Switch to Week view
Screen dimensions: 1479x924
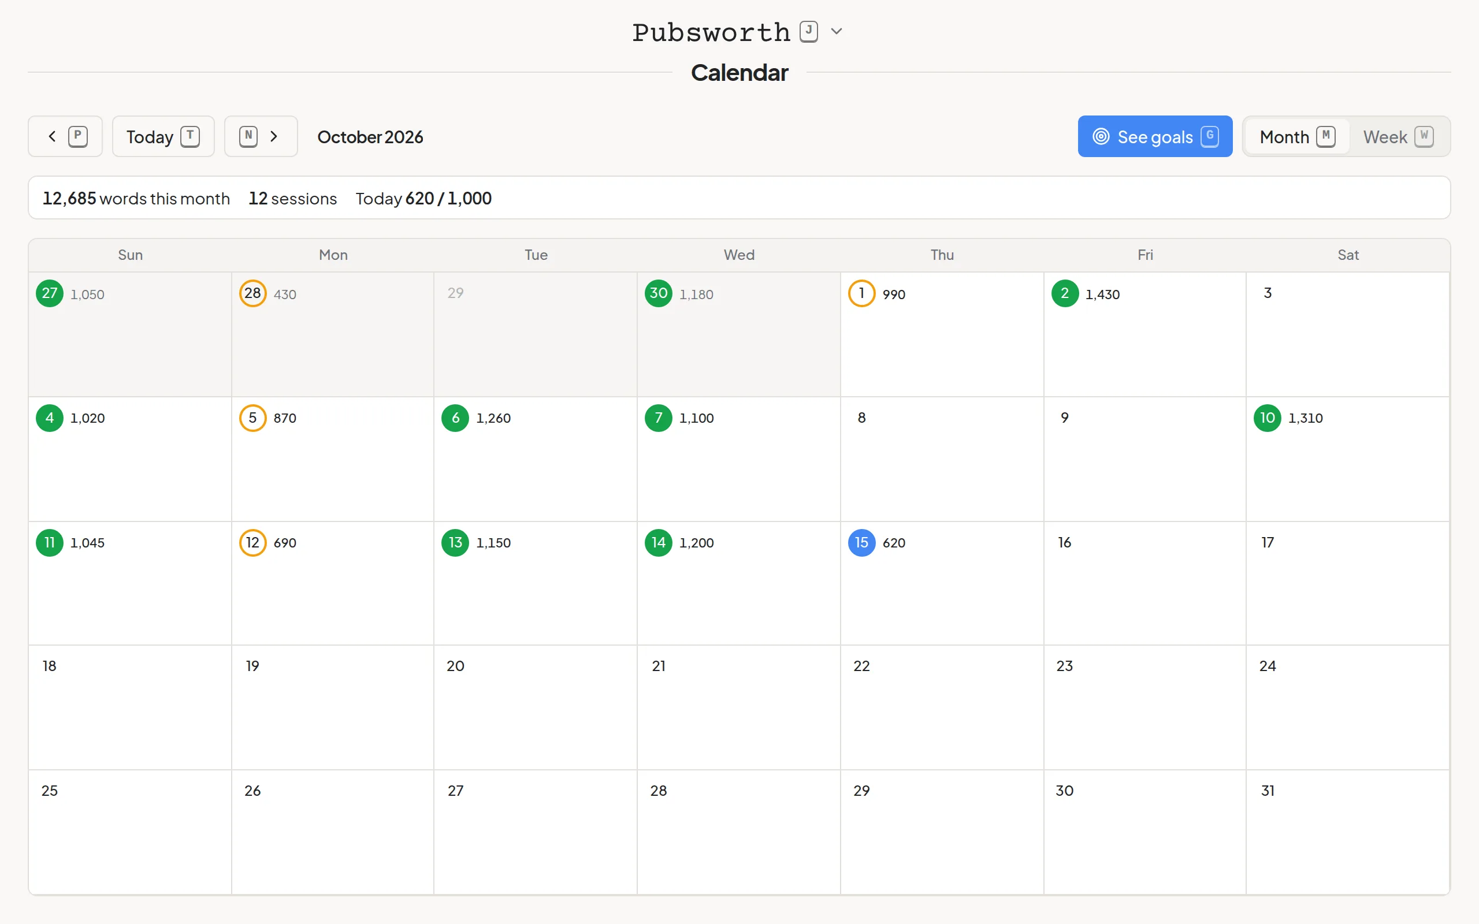(x=1398, y=136)
